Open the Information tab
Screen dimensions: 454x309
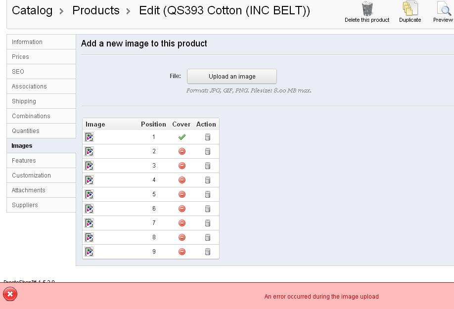pyautogui.click(x=27, y=42)
